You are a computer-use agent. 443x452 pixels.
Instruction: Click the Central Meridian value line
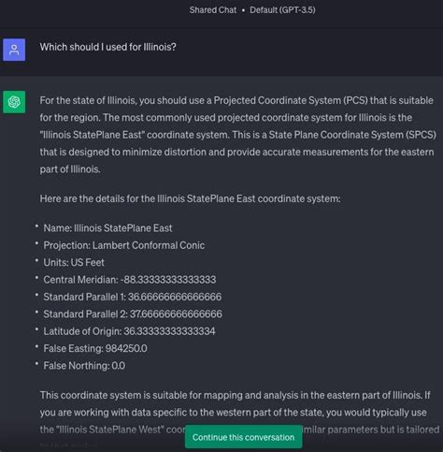click(x=130, y=280)
